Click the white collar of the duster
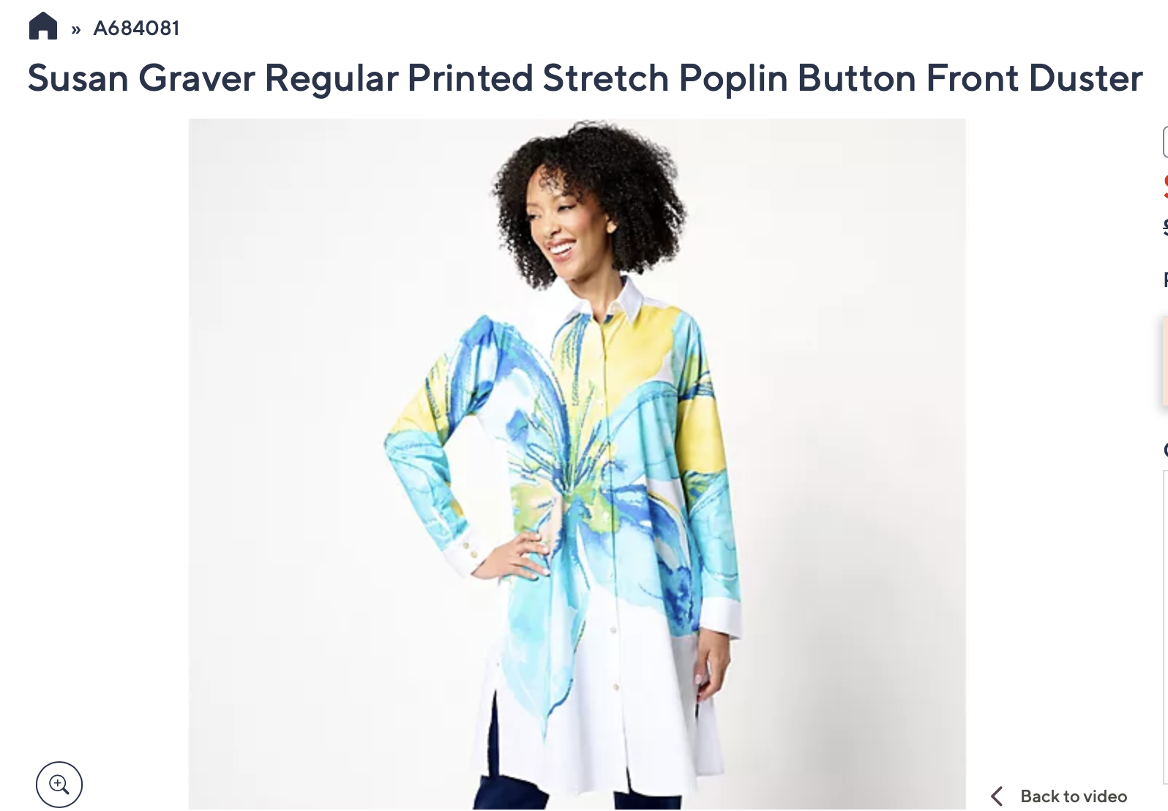The image size is (1168, 811). [x=607, y=300]
